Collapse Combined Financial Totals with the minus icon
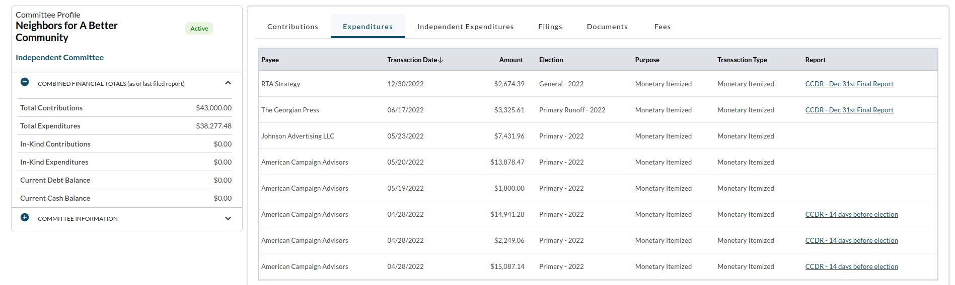 (25, 82)
